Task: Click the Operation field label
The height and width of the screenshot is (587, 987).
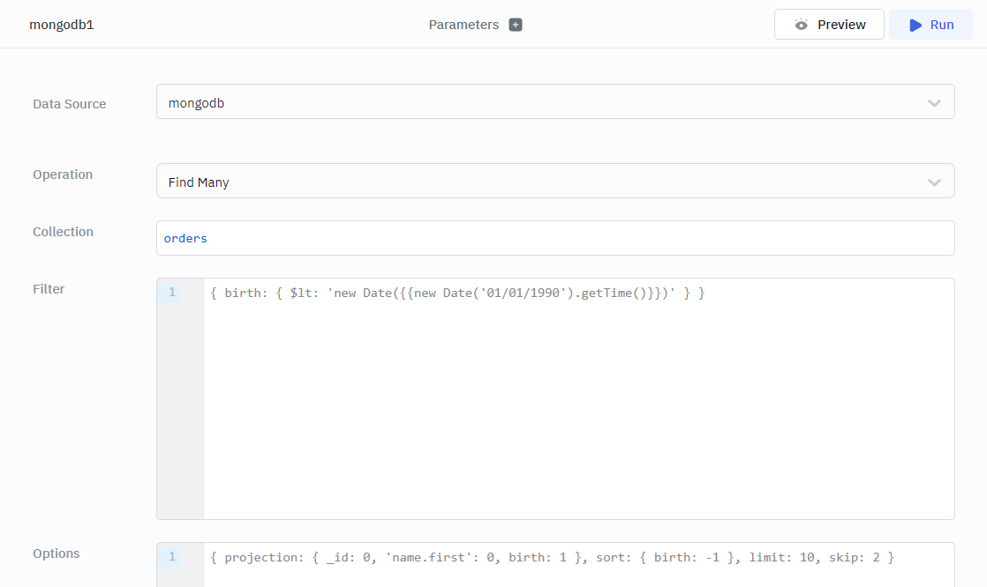Action: click(63, 175)
